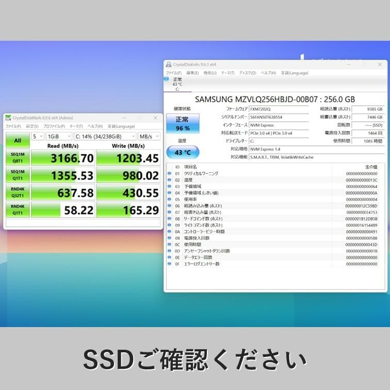Run the SEQ1M Q1T1 test

point(18,175)
